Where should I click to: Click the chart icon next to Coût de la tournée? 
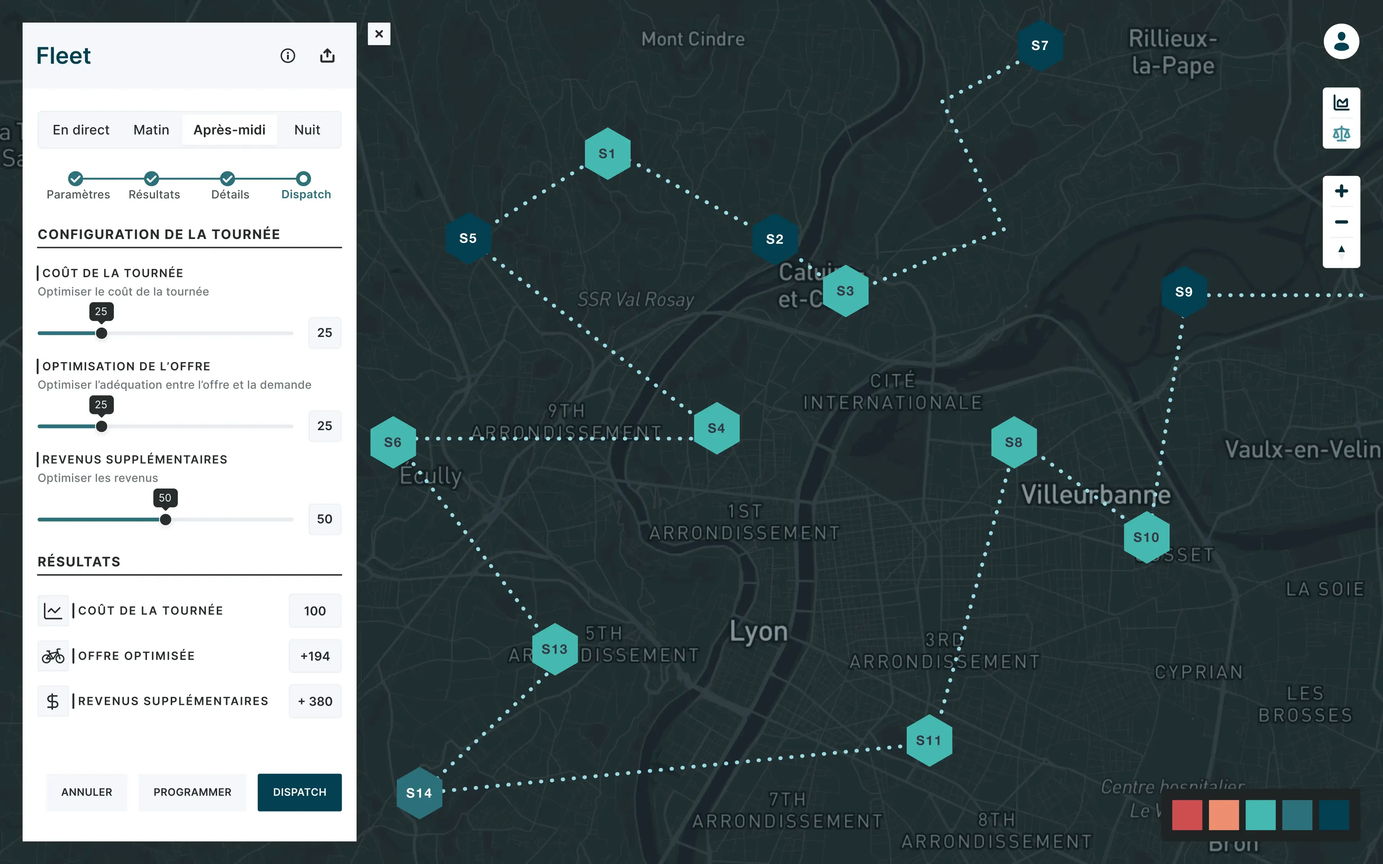(53, 610)
